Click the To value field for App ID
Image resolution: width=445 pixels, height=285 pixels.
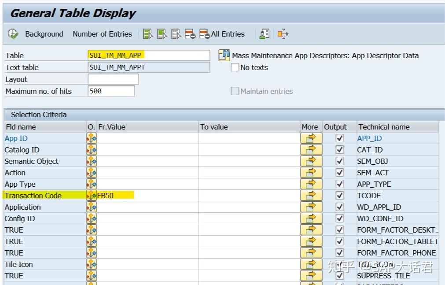(x=250, y=138)
